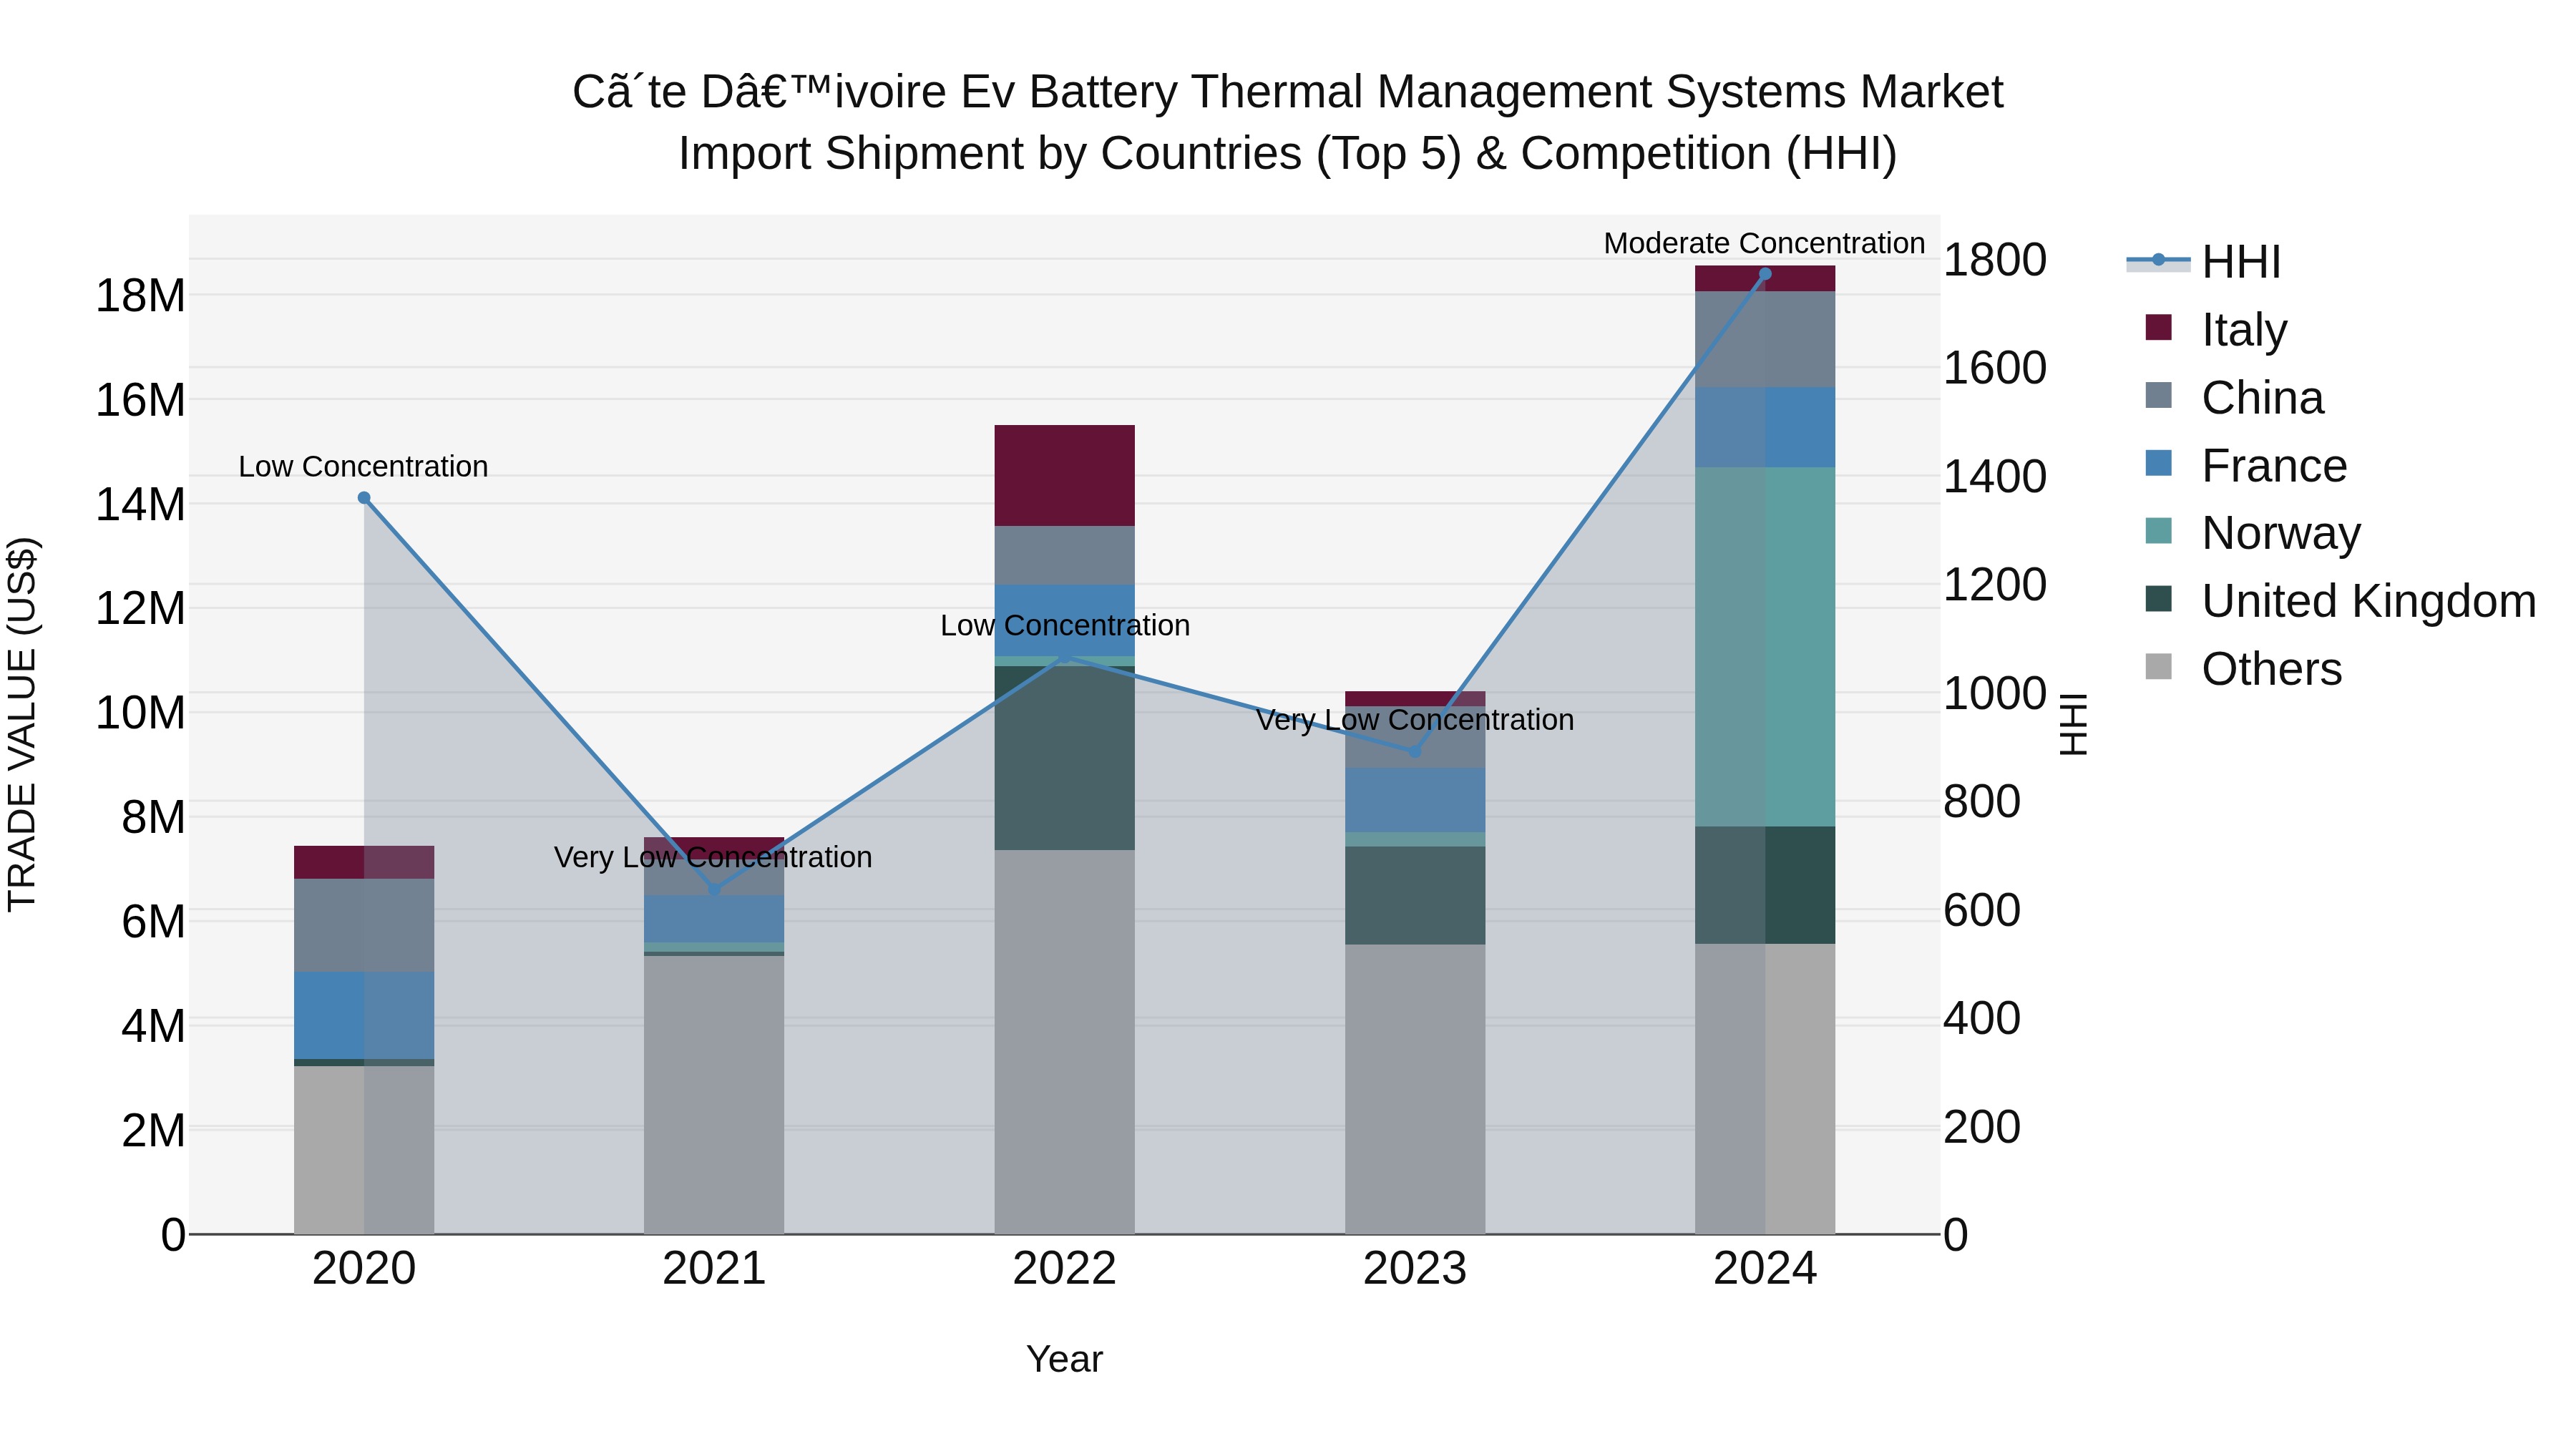The image size is (2576, 1449).
Task: Click the HHI line marker for 2021
Action: tap(714, 889)
